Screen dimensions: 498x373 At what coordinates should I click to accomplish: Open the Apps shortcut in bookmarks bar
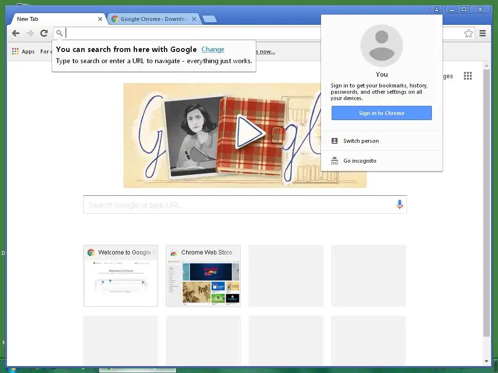tap(23, 51)
